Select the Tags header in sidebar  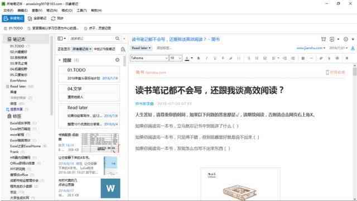tap(15, 116)
